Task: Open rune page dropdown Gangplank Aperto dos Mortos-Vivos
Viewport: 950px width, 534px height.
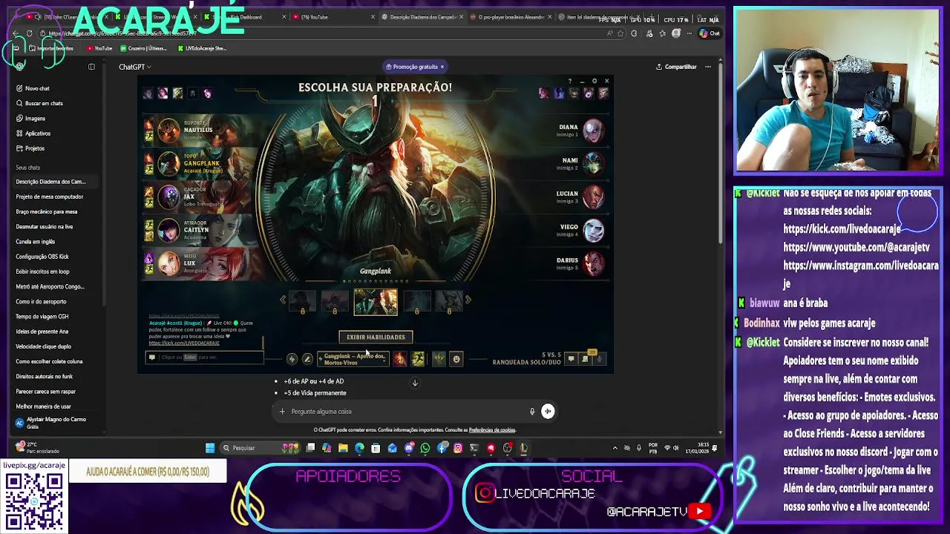Action: (x=353, y=359)
